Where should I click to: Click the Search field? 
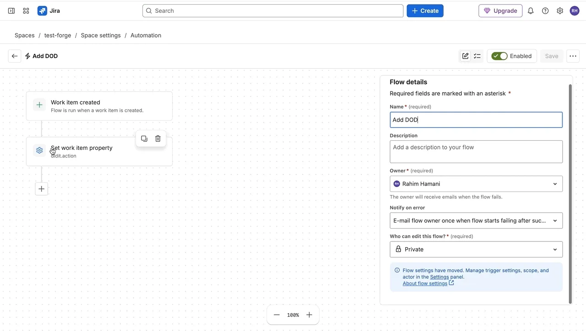(273, 11)
